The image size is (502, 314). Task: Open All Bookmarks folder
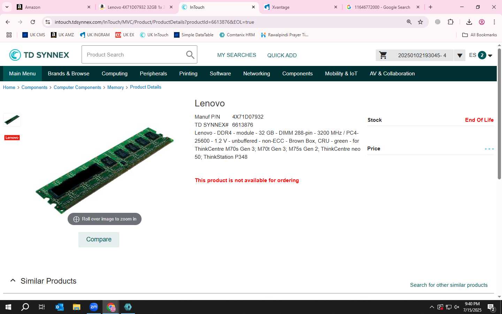click(x=479, y=35)
